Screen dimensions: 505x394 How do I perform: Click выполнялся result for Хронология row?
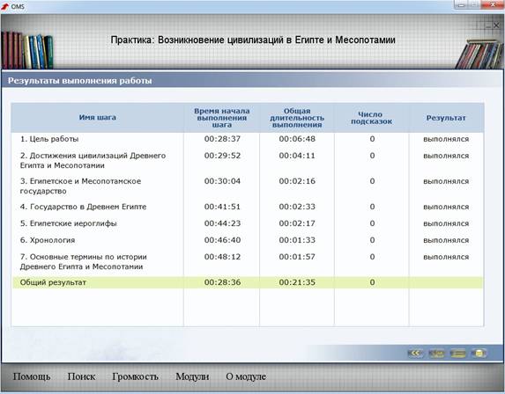click(446, 240)
